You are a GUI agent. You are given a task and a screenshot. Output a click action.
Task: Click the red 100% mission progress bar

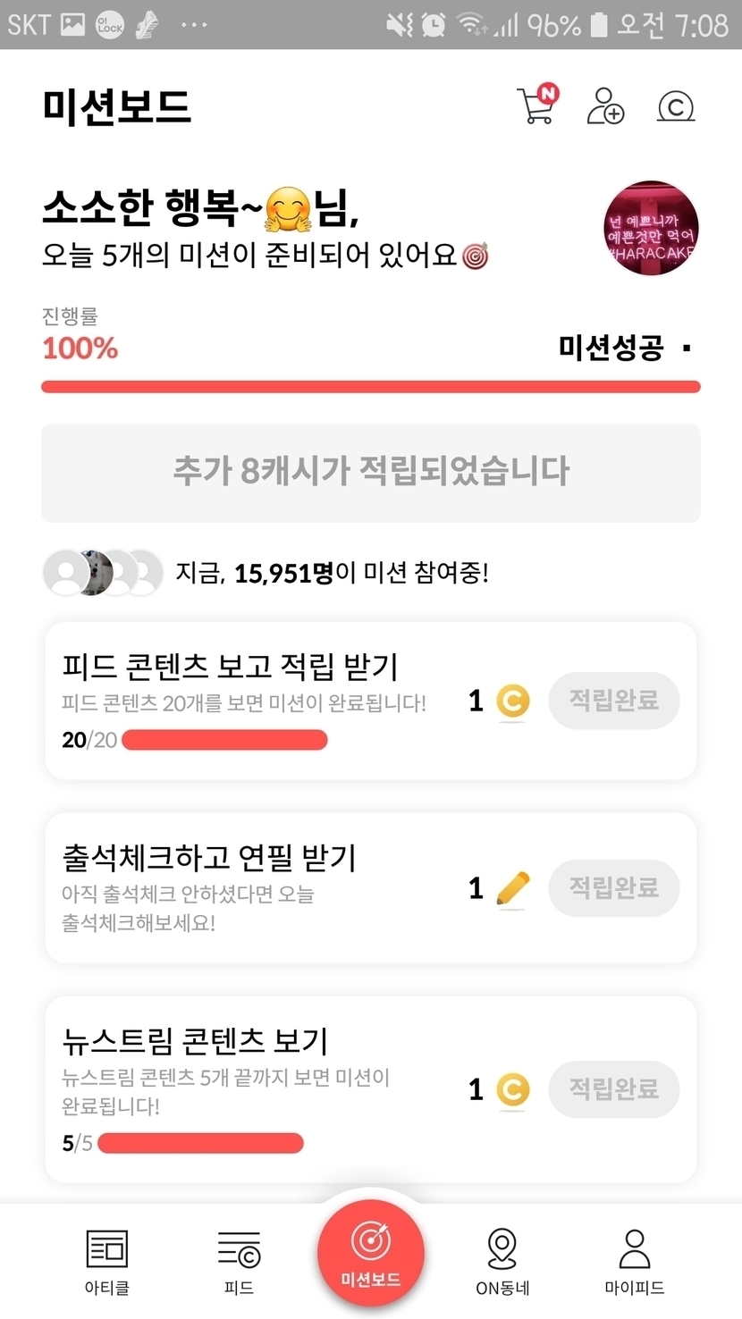tap(371, 387)
